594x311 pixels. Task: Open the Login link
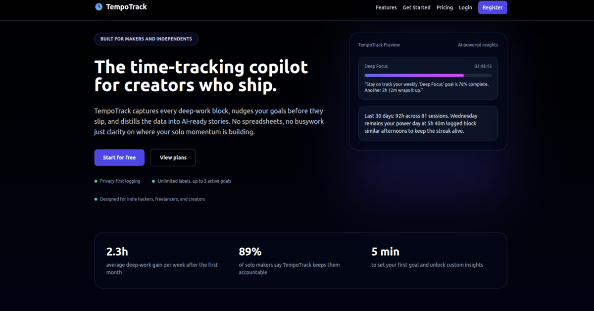465,7
